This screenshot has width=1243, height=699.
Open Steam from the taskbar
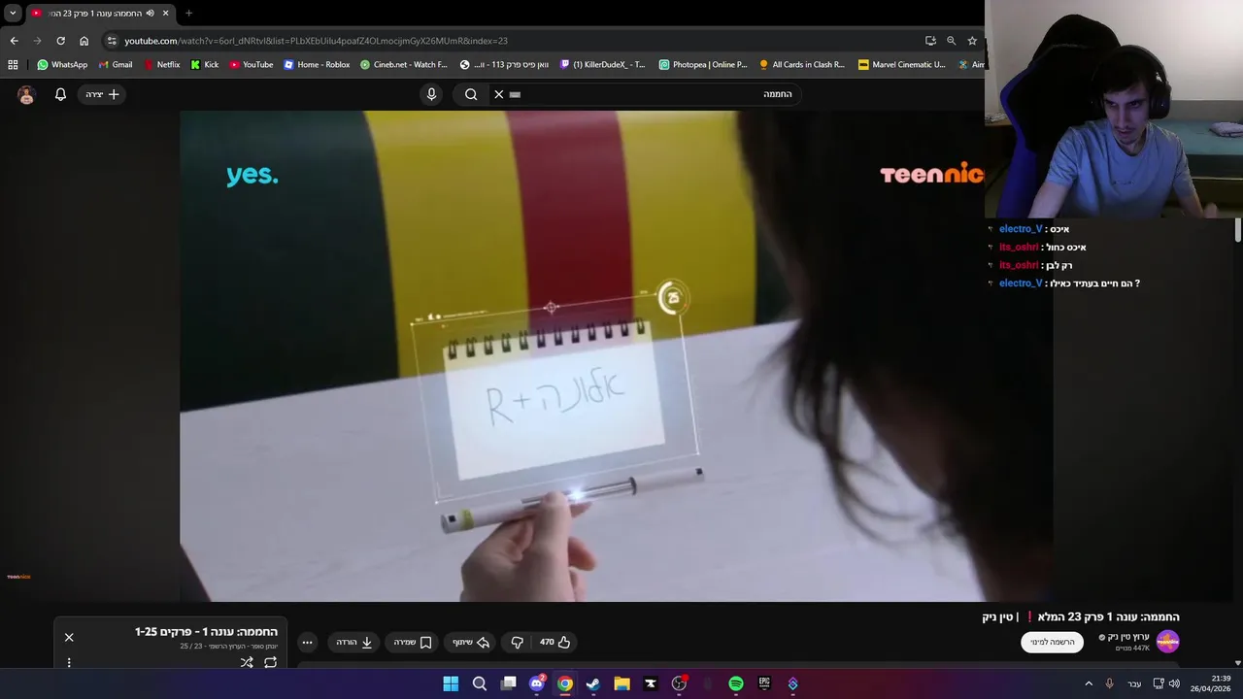(593, 683)
